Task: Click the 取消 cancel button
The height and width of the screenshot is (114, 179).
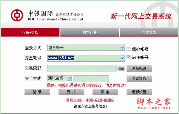Action: click(105, 92)
